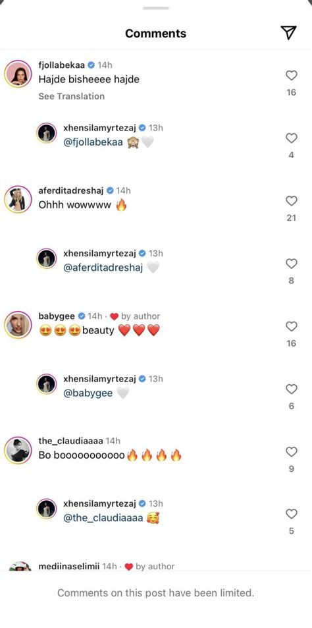Open babygee's profile avatar

(18, 325)
